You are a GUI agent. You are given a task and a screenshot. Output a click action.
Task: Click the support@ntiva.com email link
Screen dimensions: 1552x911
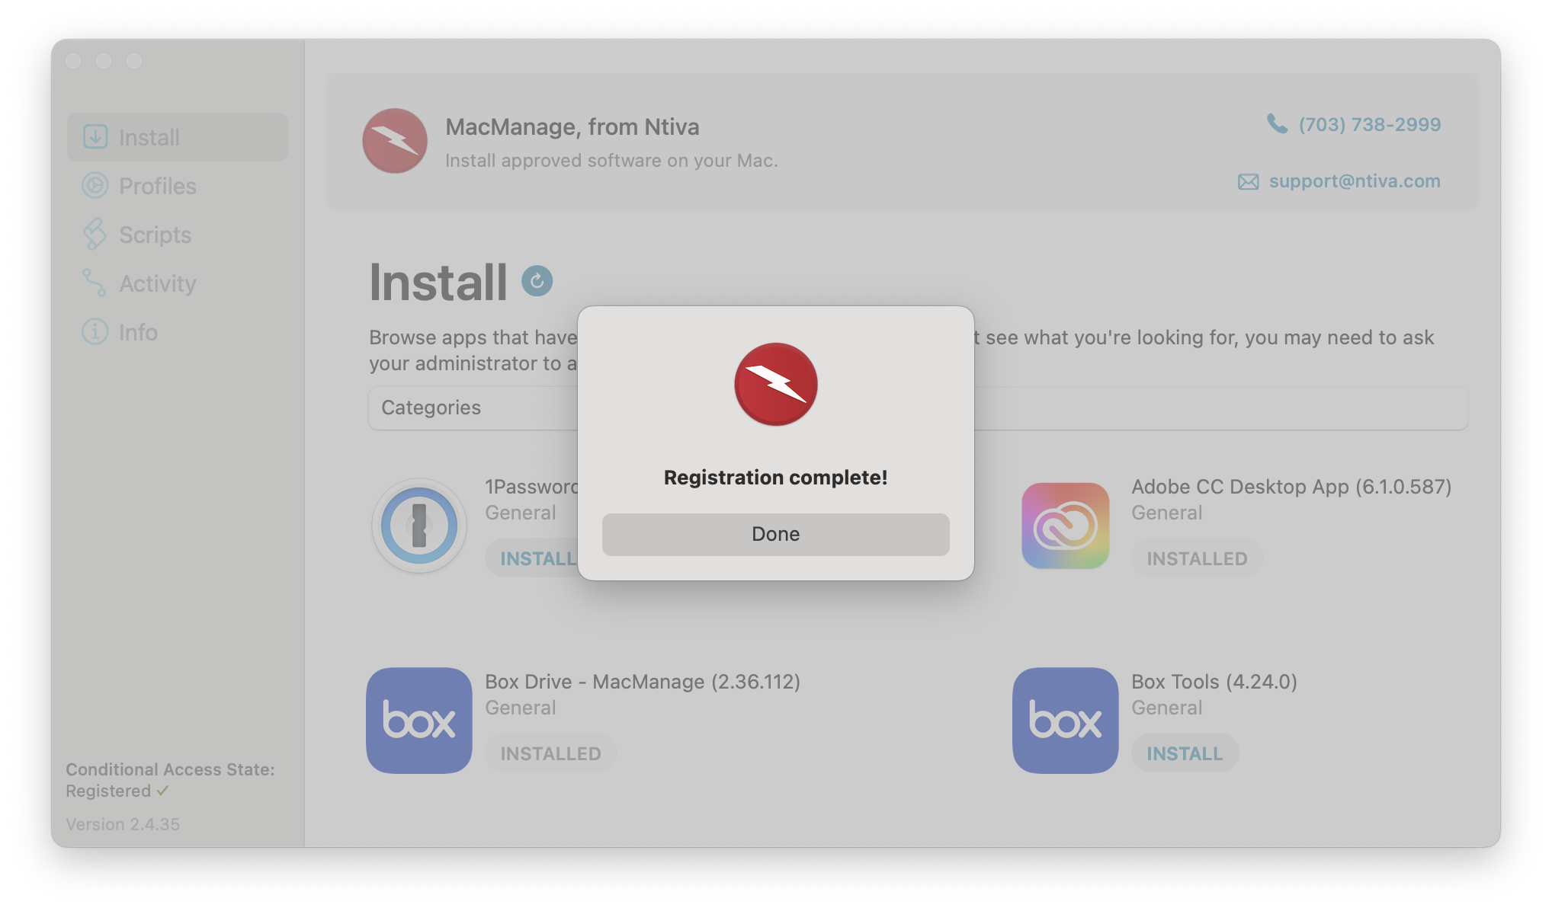[1354, 181]
